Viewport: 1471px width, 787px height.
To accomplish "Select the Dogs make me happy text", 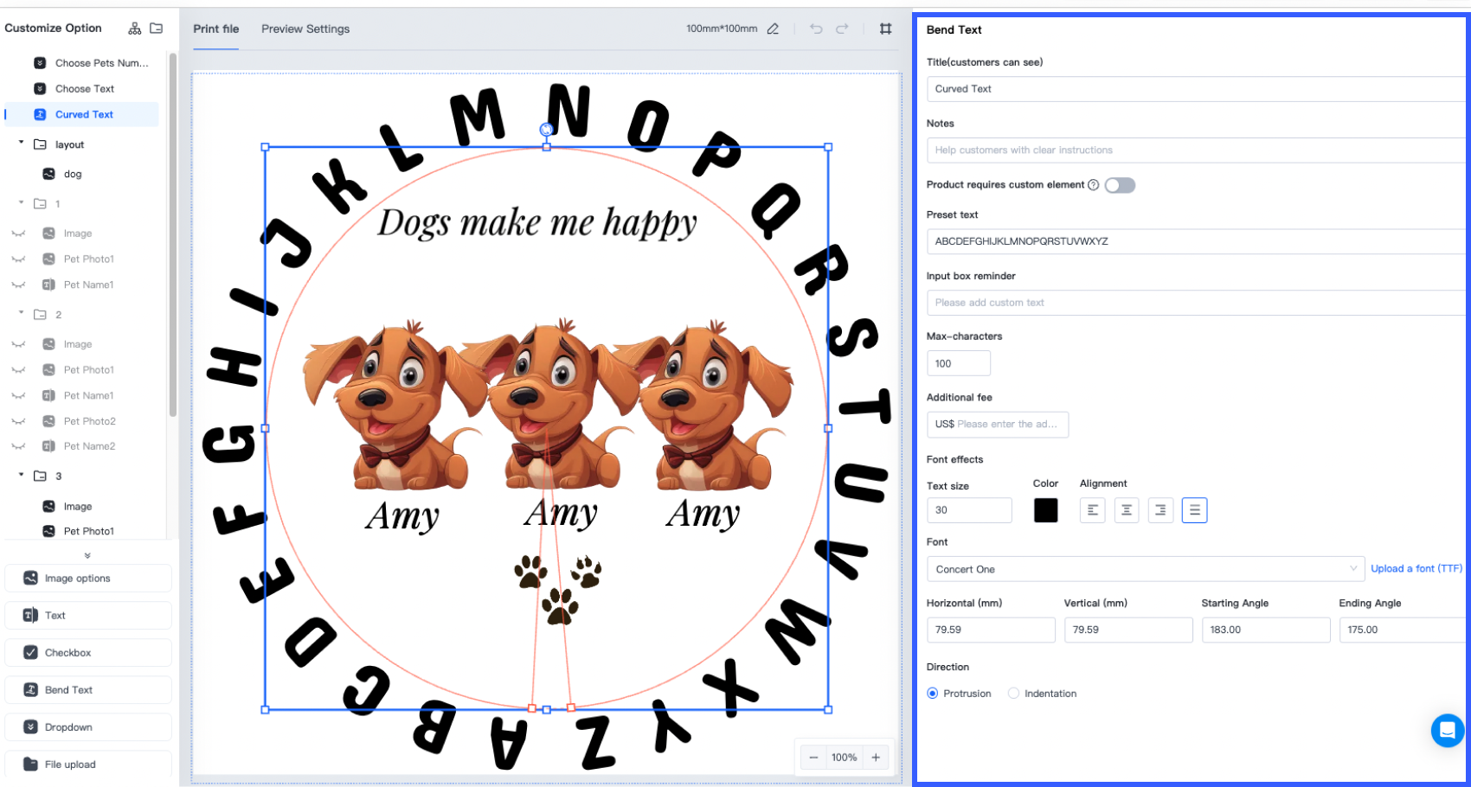I will [x=536, y=223].
